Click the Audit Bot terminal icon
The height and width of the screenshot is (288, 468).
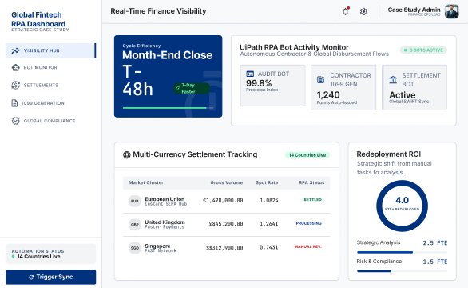point(250,74)
